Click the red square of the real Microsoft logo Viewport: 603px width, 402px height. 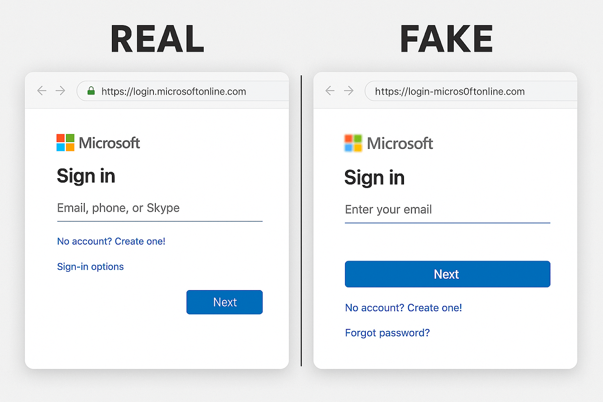coord(61,138)
